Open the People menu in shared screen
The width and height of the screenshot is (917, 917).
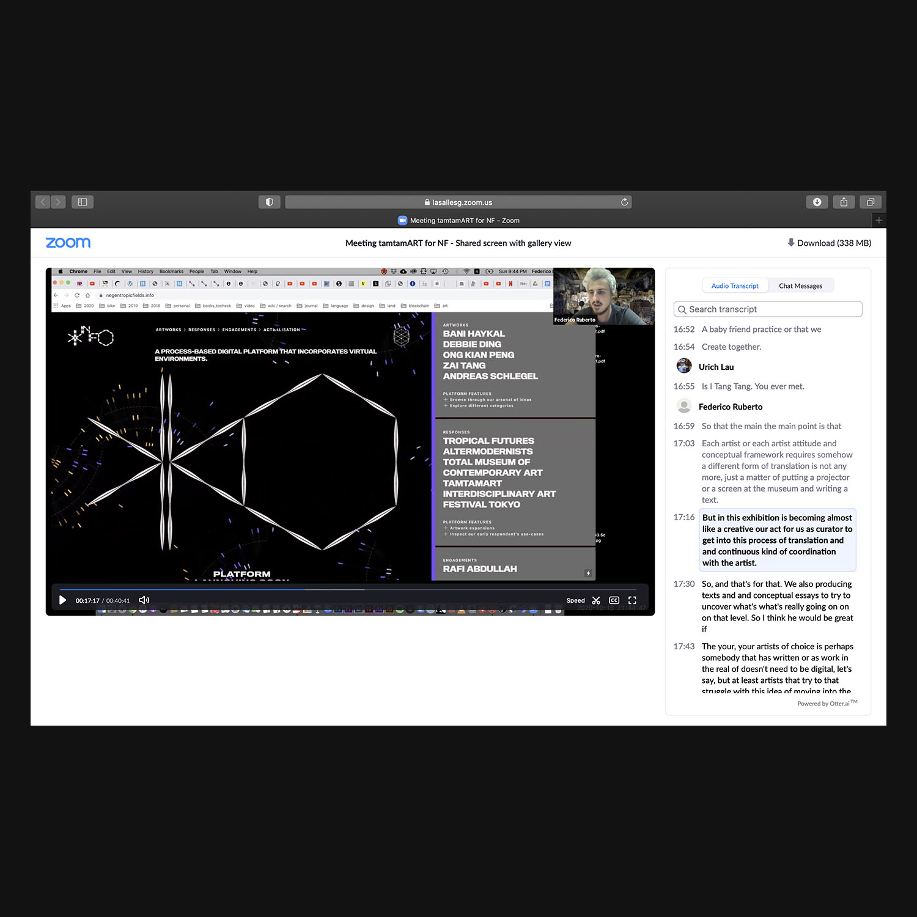coord(196,271)
